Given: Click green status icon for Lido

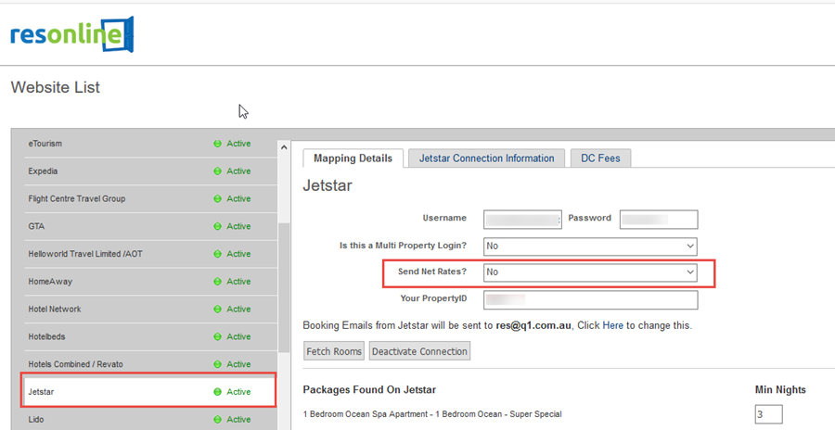Looking at the screenshot, I should 217,420.
